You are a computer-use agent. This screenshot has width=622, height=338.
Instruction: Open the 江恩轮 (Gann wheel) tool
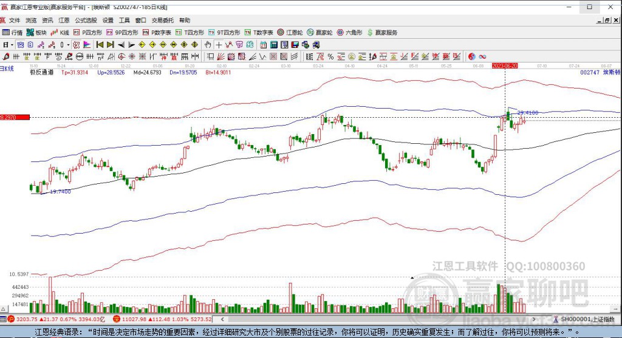(290, 32)
